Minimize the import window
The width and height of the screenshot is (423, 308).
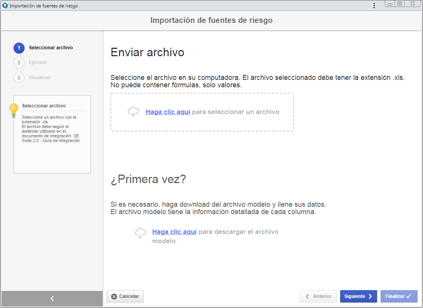(x=390, y=4)
